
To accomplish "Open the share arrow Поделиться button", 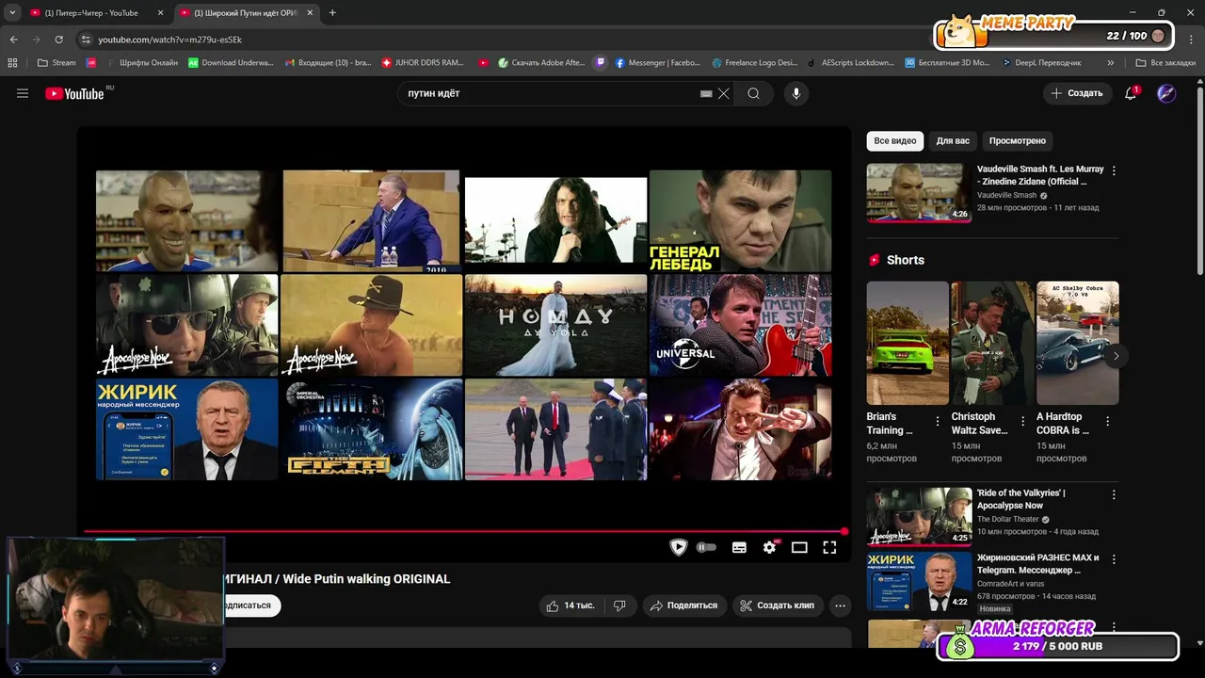I will (x=683, y=605).
